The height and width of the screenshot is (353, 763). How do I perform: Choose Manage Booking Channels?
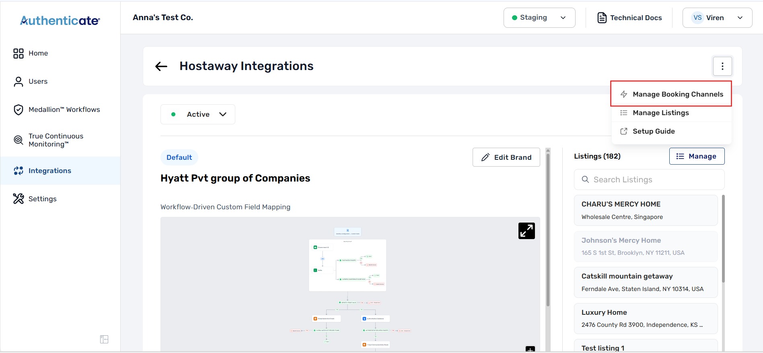pyautogui.click(x=671, y=94)
